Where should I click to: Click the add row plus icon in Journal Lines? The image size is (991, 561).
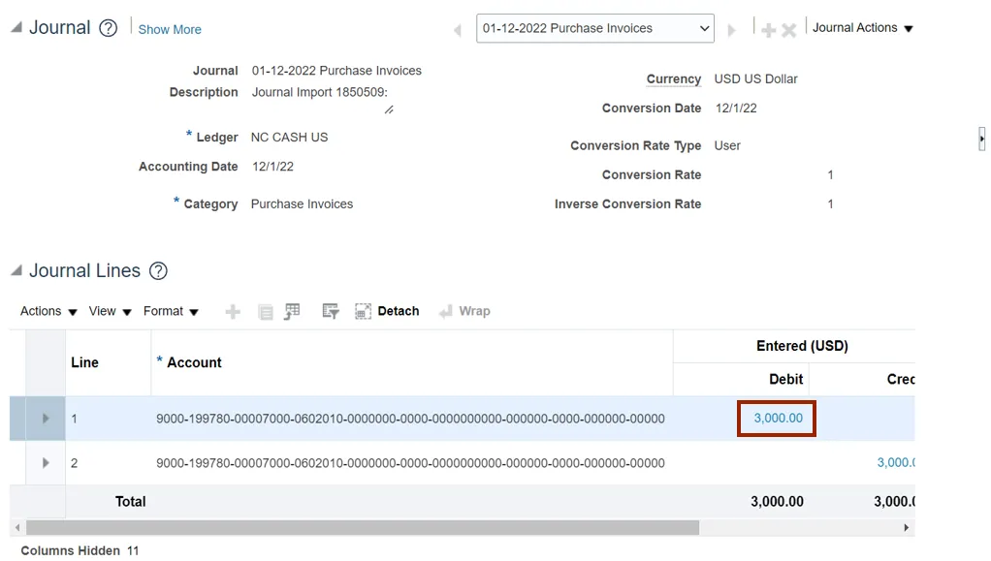[233, 312]
